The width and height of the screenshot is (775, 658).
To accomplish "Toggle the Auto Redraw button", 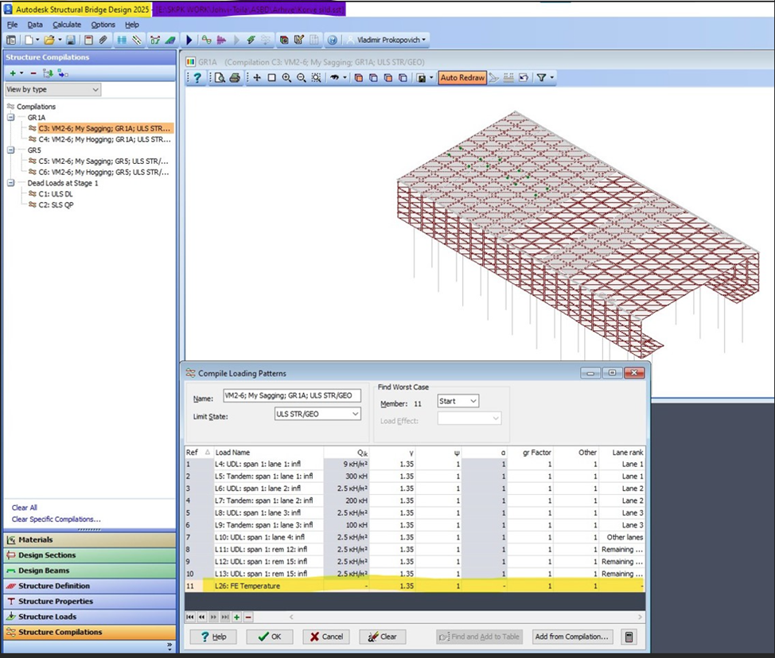I will pyautogui.click(x=461, y=77).
